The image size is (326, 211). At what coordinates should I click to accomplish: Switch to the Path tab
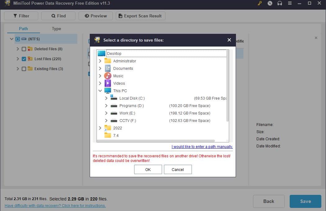pos(24,29)
